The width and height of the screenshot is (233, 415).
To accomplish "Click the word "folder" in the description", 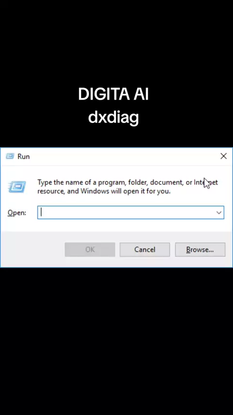I will click(x=137, y=182).
